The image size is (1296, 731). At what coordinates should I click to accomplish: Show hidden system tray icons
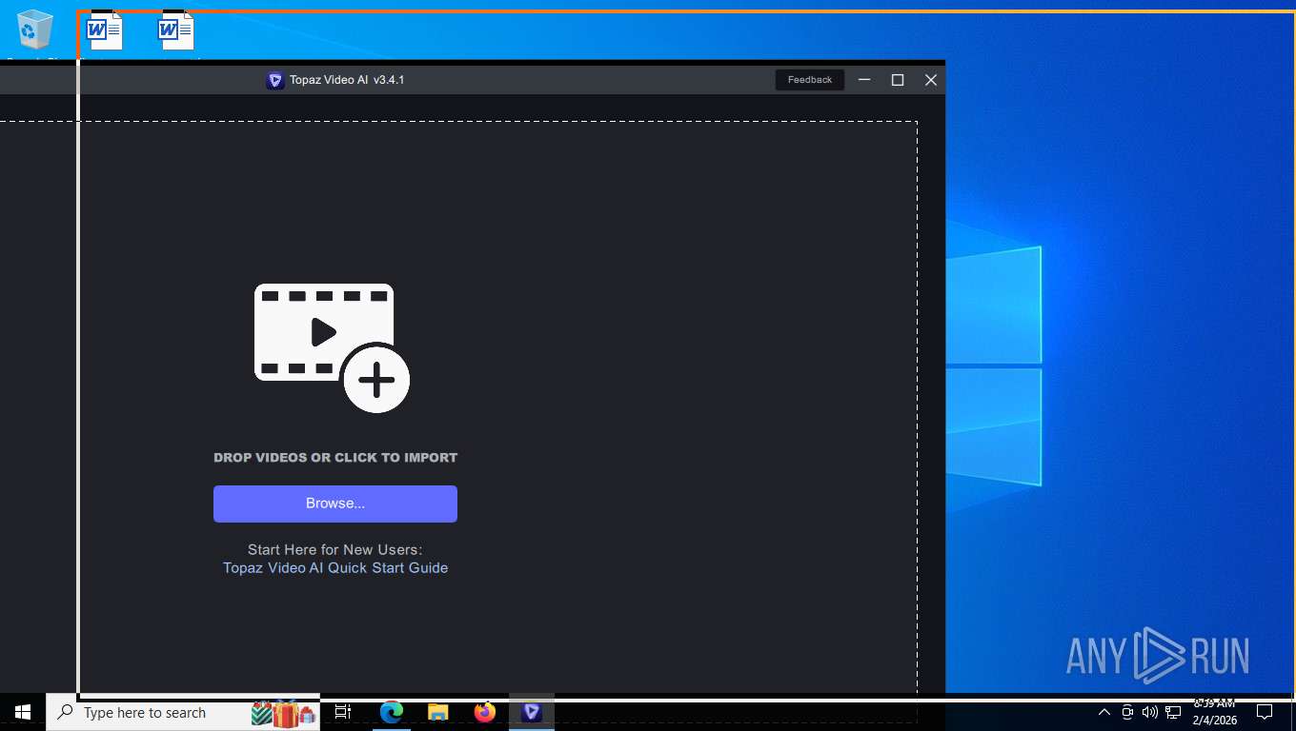[1104, 712]
